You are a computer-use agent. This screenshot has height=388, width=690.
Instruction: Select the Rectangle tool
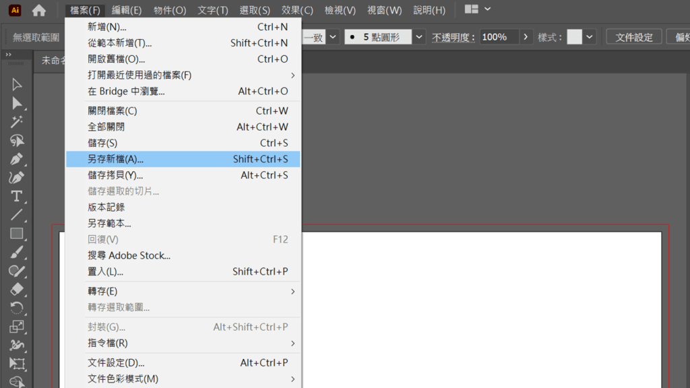click(x=17, y=234)
